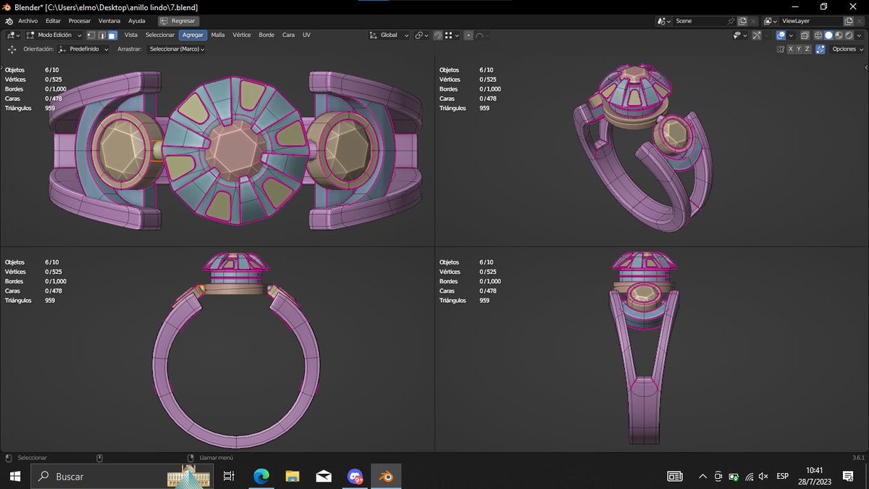Switch to rendered shading

[849, 35]
